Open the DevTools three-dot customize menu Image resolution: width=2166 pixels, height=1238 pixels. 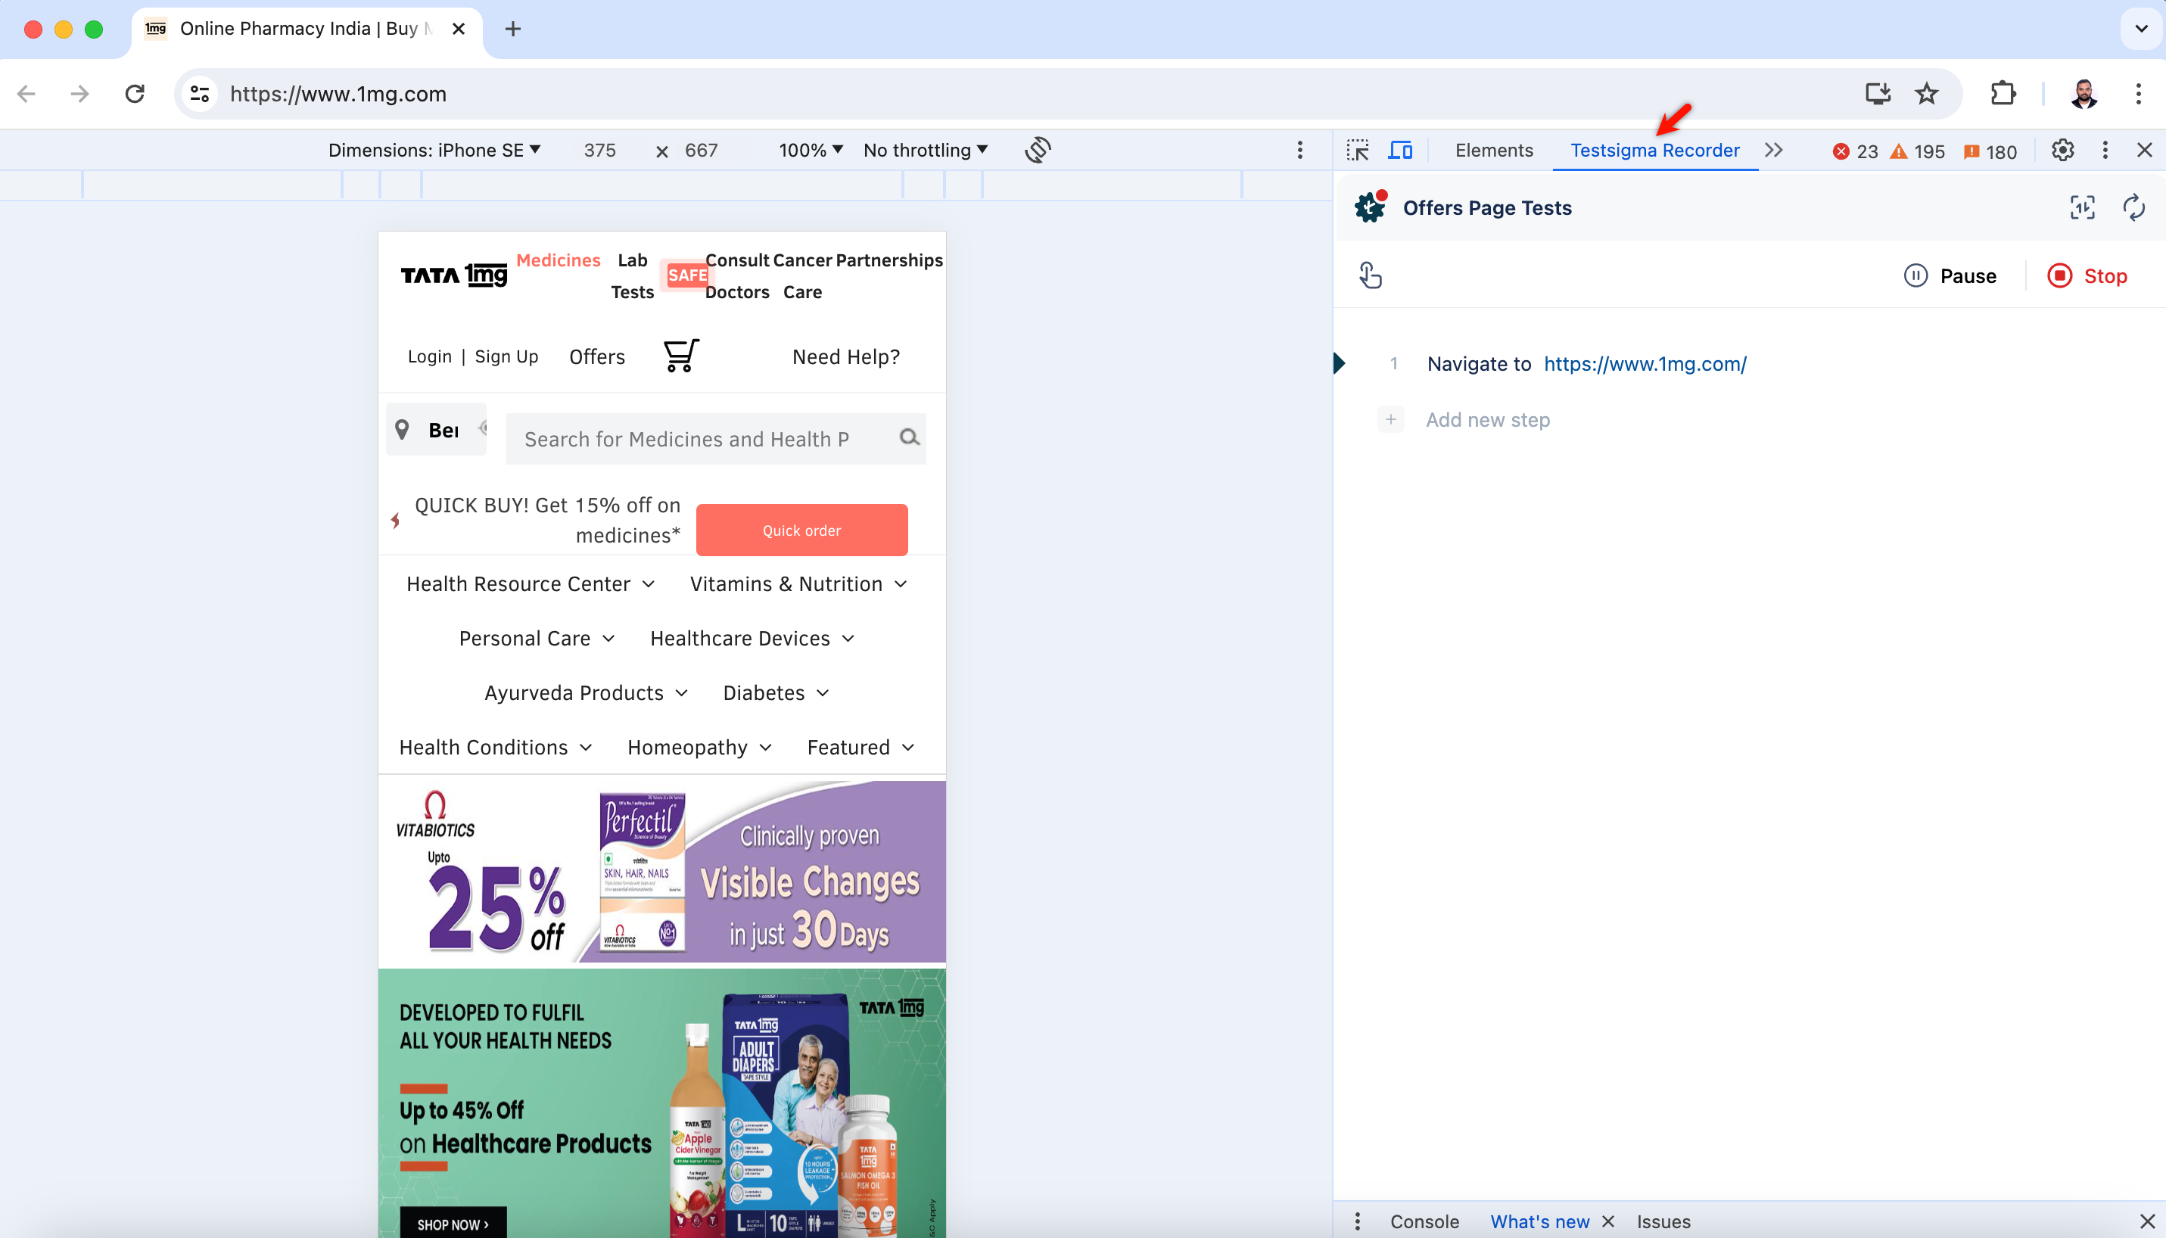pos(2105,151)
